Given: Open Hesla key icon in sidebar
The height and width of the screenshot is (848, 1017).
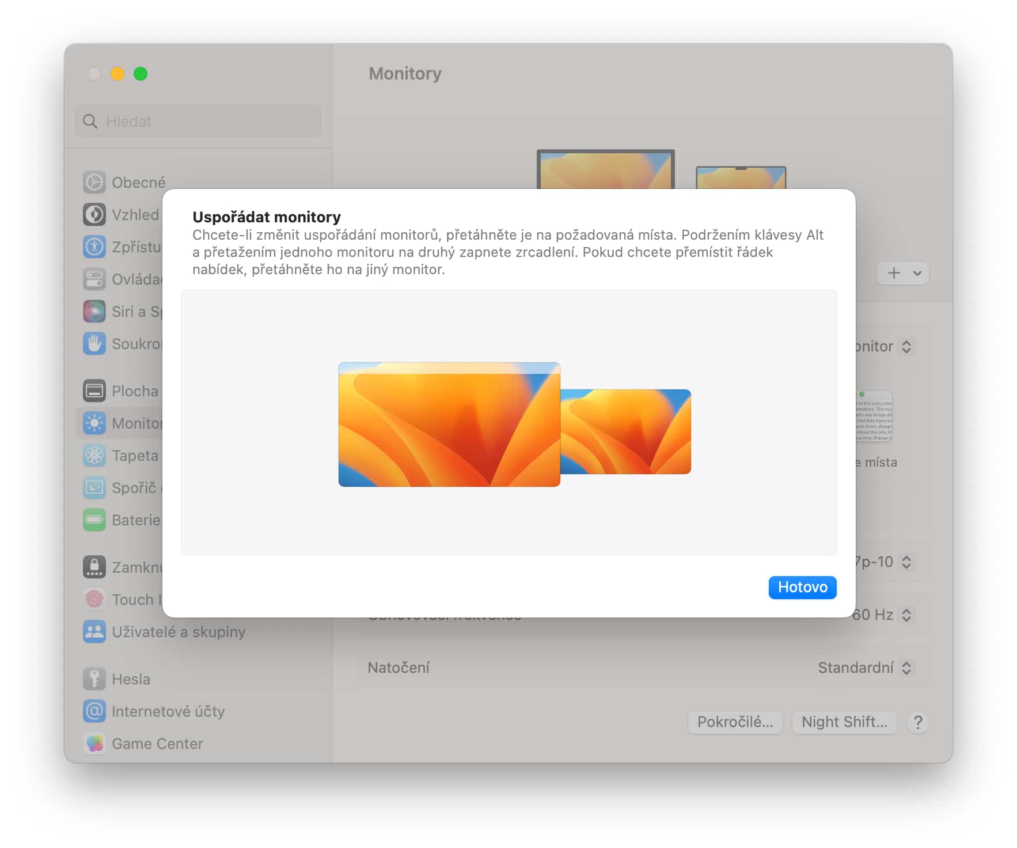Looking at the screenshot, I should tap(94, 679).
